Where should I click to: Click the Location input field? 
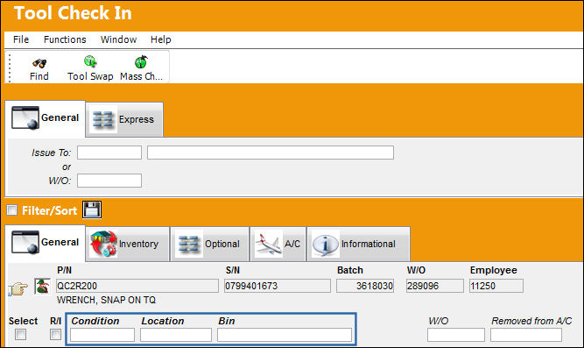tap(176, 335)
